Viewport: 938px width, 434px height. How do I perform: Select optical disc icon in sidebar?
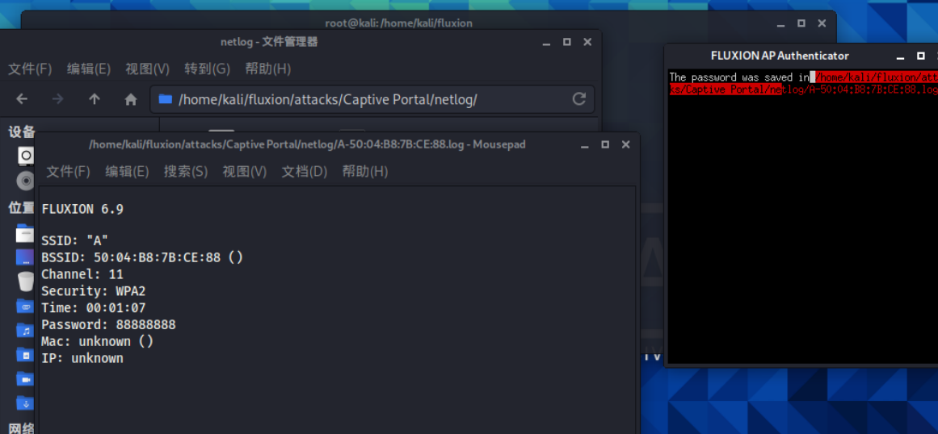click(26, 180)
